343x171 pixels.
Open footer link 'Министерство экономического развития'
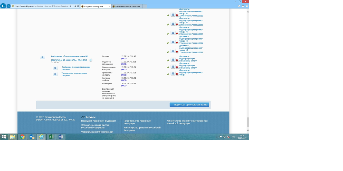click(x=187, y=122)
